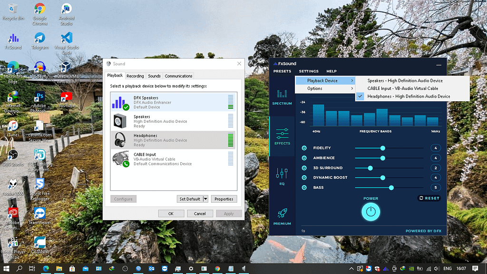Toggle the Bass effect power button
The height and width of the screenshot is (274, 487).
pos(304,187)
